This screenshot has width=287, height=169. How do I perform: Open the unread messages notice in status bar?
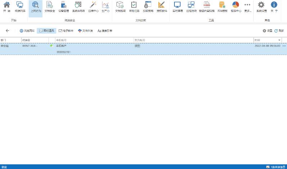pyautogui.click(x=275, y=167)
